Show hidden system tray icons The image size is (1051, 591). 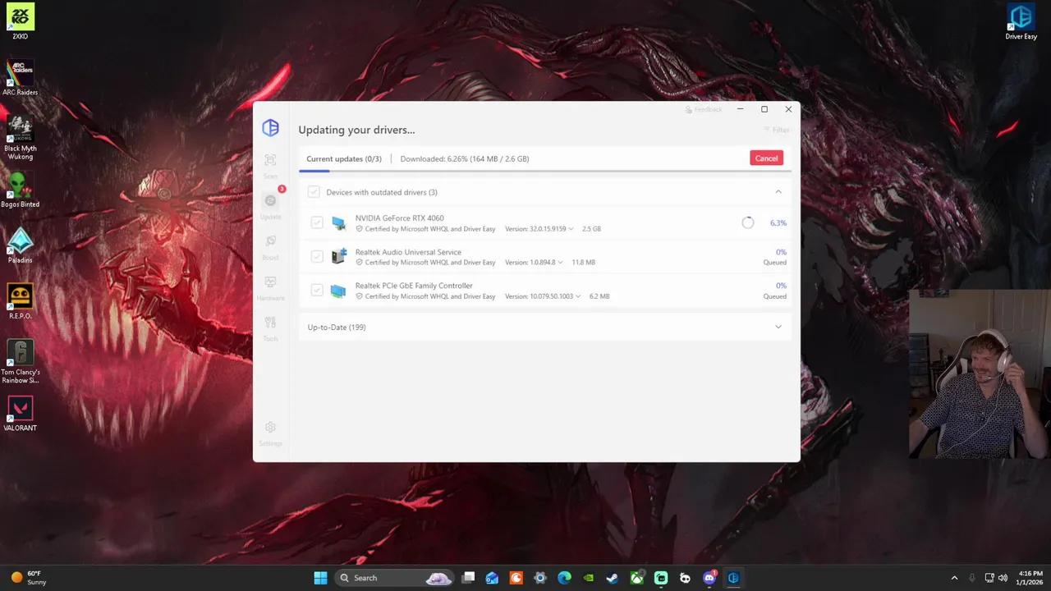(954, 578)
